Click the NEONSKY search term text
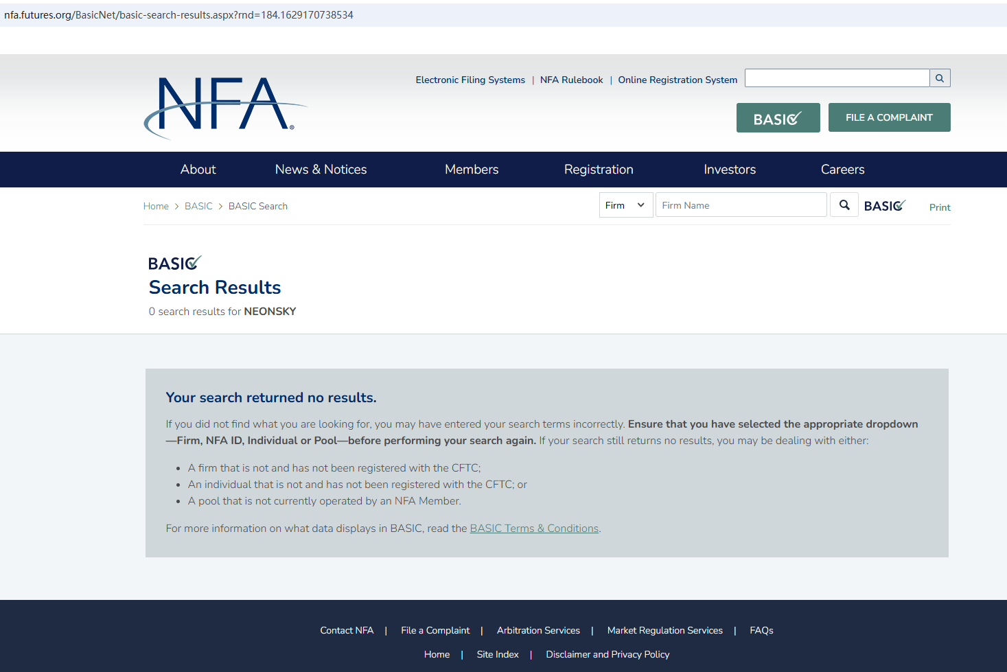This screenshot has height=672, width=1007. click(x=270, y=312)
